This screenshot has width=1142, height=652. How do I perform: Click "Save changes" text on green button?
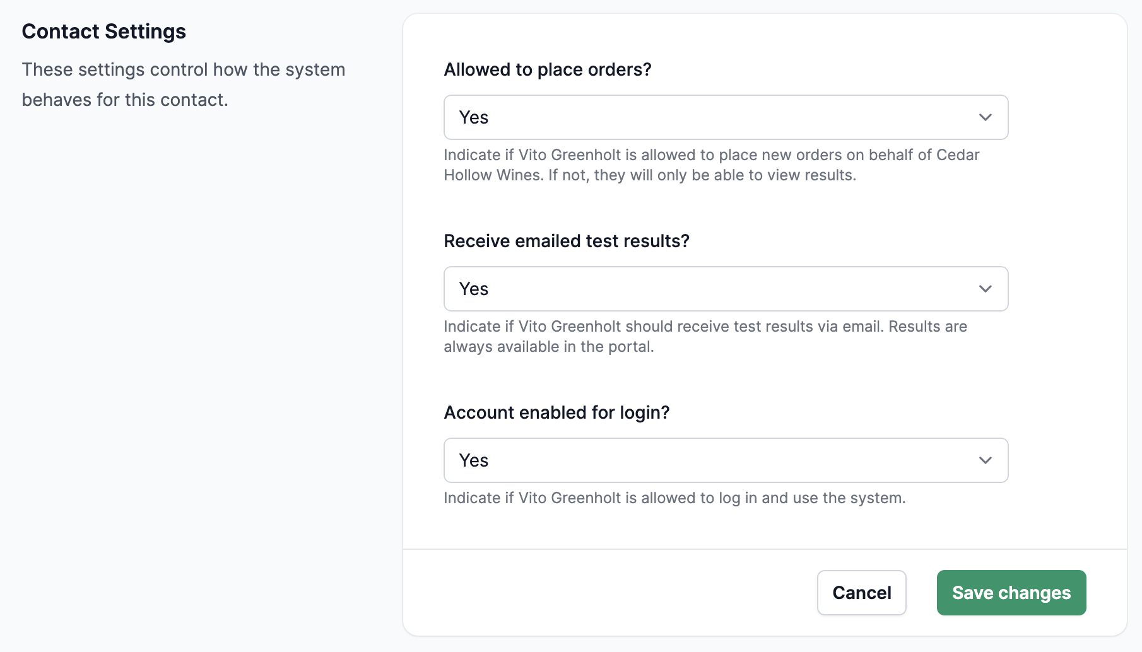pyautogui.click(x=1011, y=593)
